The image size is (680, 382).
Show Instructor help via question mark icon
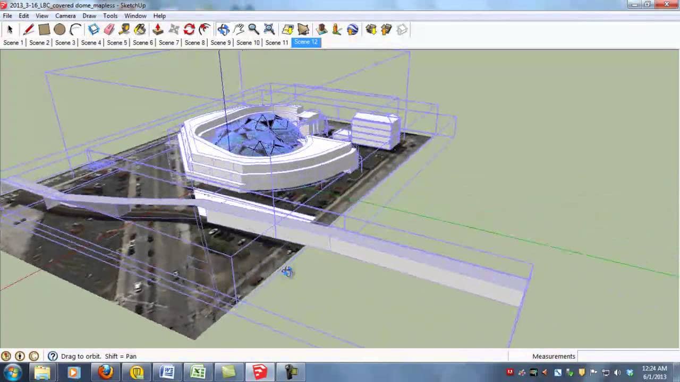coord(53,357)
